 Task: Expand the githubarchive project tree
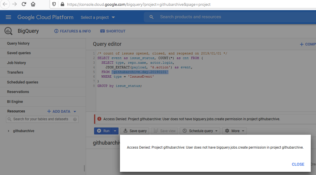(x=8, y=131)
